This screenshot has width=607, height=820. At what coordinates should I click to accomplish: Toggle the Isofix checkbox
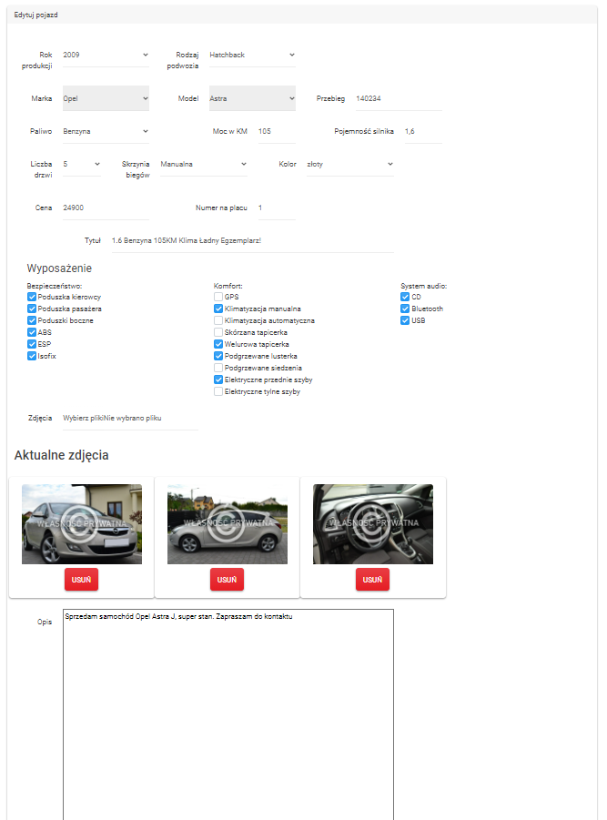pos(32,356)
